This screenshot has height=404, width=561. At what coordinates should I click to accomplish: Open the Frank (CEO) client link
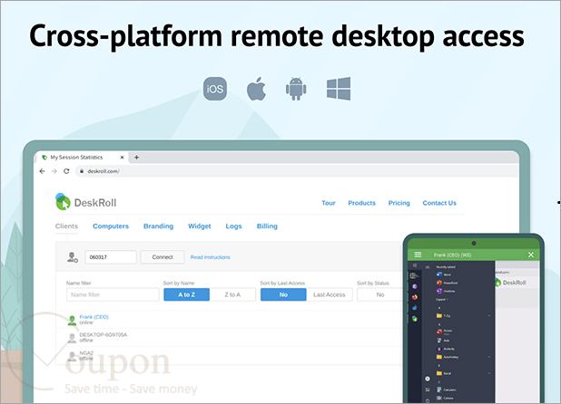coord(93,317)
